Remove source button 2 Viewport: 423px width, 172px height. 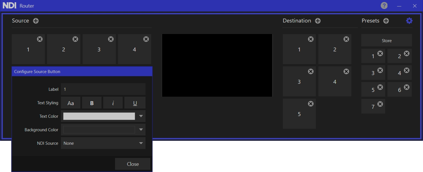coord(75,39)
